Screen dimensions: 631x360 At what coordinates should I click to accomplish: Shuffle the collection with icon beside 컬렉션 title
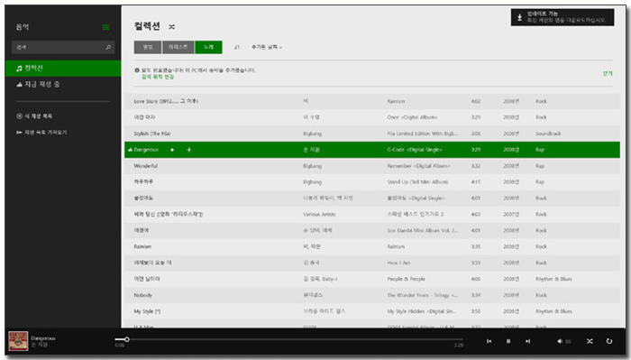pyautogui.click(x=171, y=26)
